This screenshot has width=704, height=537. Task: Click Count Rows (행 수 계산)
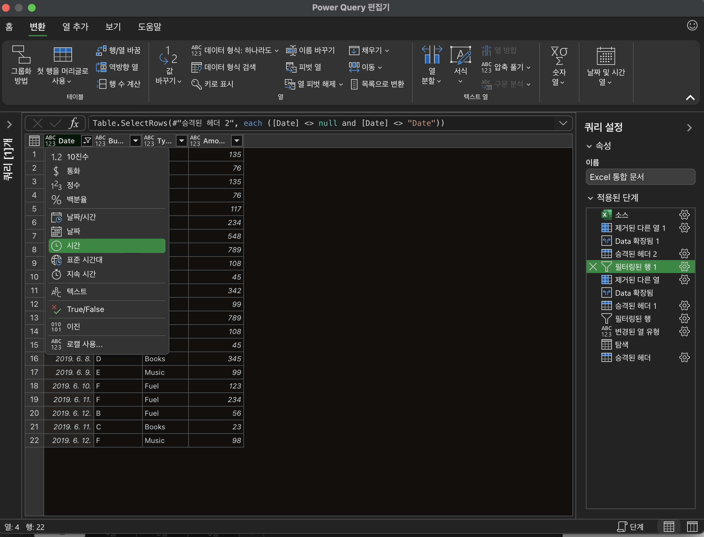[118, 84]
